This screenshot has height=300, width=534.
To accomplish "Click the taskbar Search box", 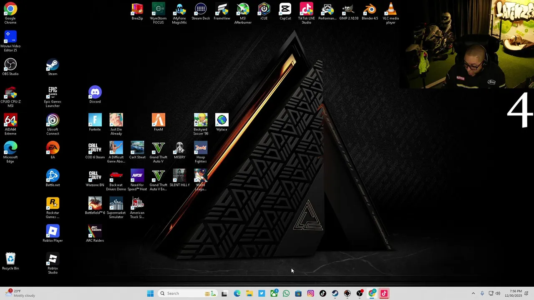I will pyautogui.click(x=188, y=293).
